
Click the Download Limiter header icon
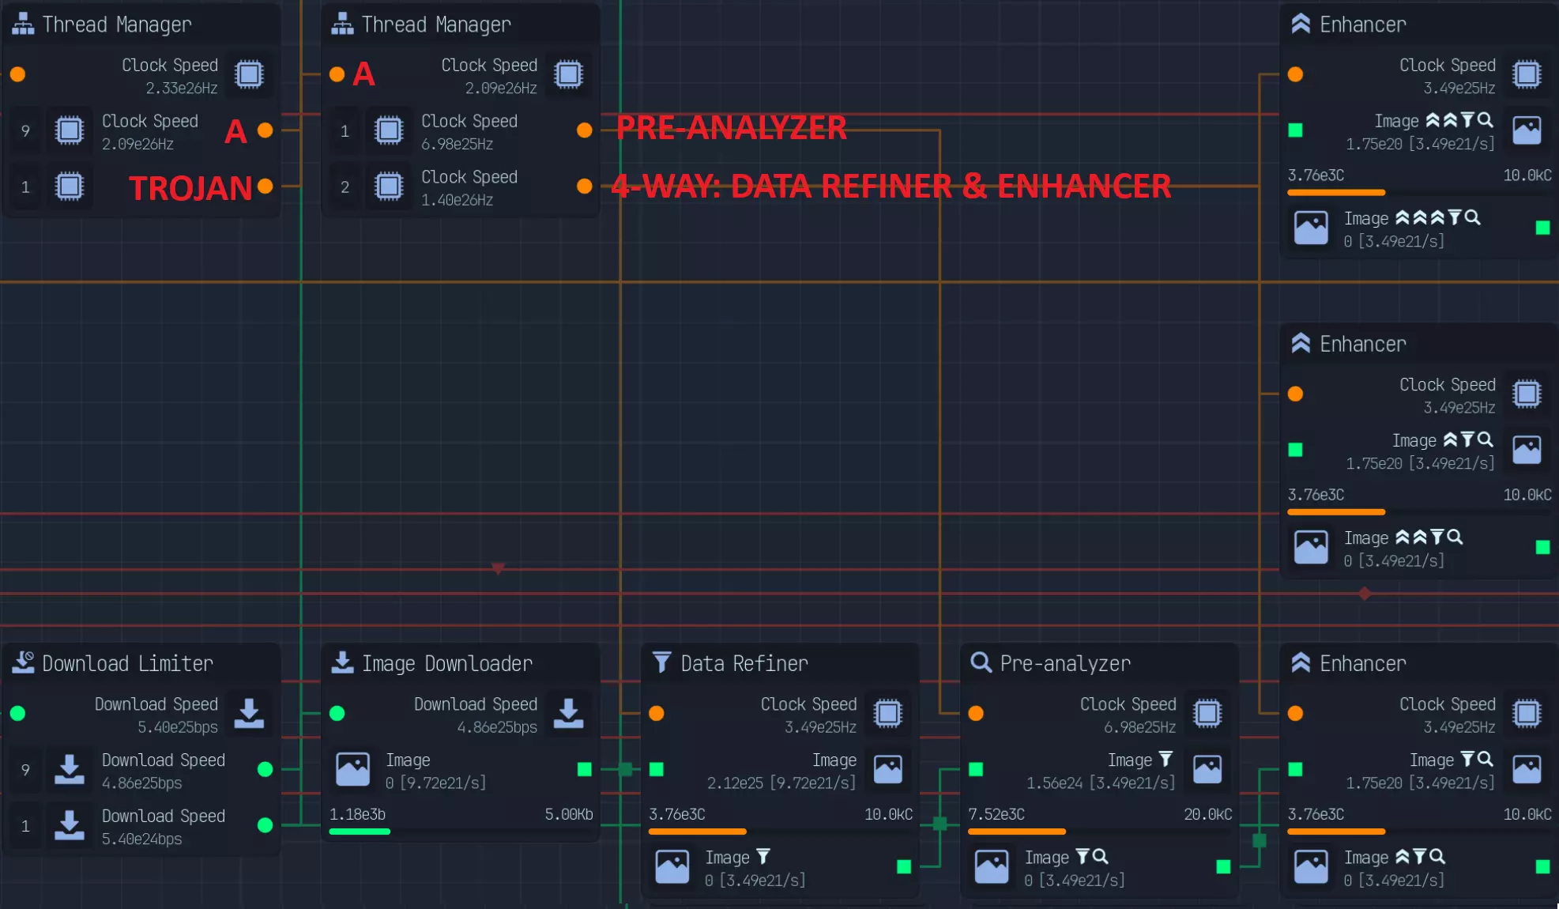pyautogui.click(x=23, y=662)
